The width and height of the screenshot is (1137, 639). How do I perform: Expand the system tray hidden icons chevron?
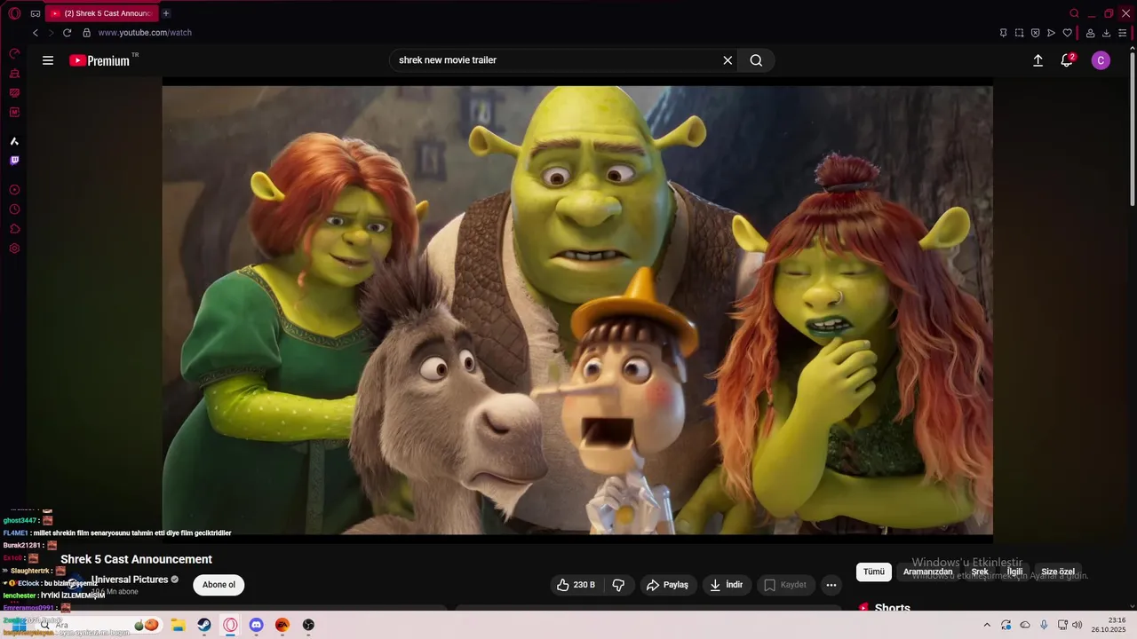(986, 625)
